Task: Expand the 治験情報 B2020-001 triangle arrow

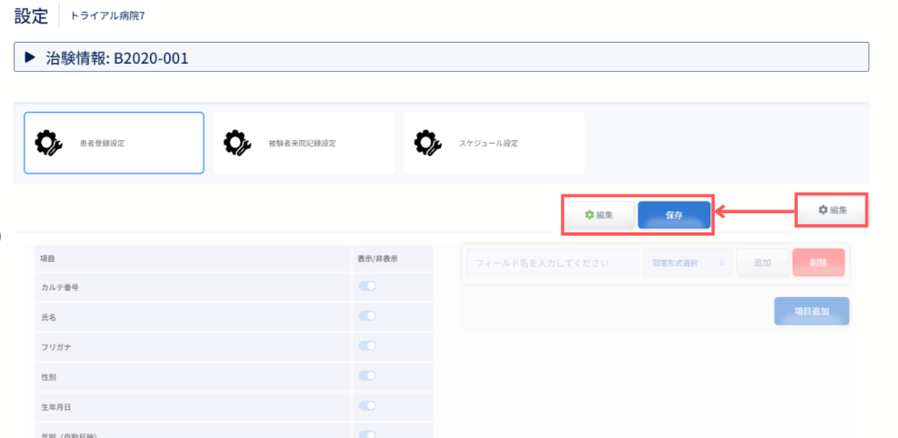Action: point(30,57)
